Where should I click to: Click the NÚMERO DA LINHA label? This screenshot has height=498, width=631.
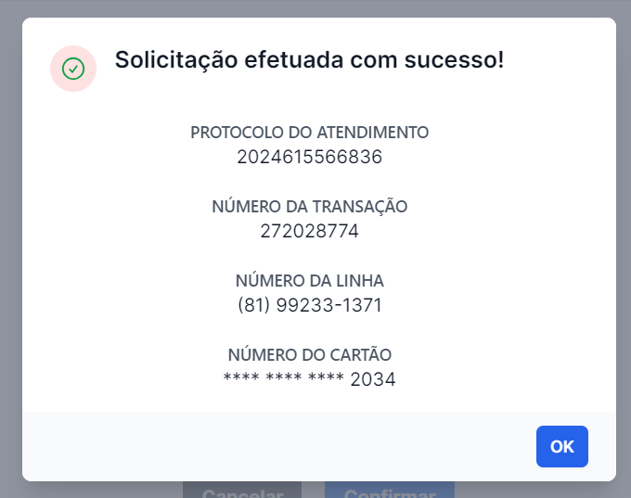pos(309,280)
